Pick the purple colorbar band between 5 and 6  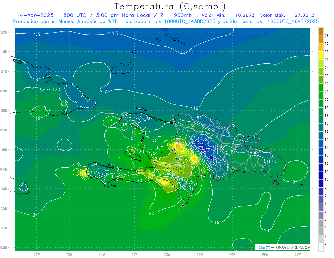(321, 215)
